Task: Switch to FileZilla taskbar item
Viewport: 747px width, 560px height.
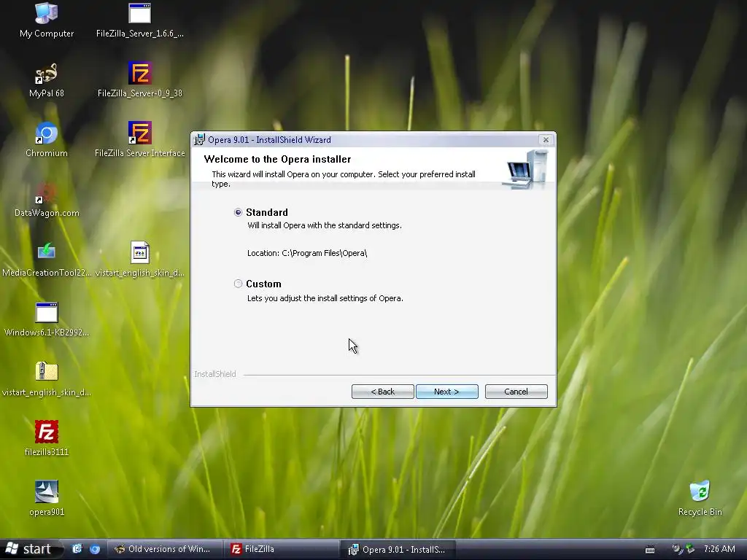Action: (x=281, y=549)
